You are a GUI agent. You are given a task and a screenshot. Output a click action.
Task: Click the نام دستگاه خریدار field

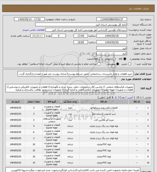coord(81,24)
